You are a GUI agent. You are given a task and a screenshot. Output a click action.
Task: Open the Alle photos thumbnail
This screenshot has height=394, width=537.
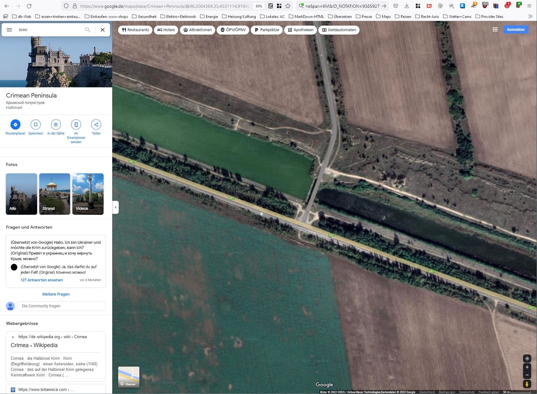[x=21, y=194]
